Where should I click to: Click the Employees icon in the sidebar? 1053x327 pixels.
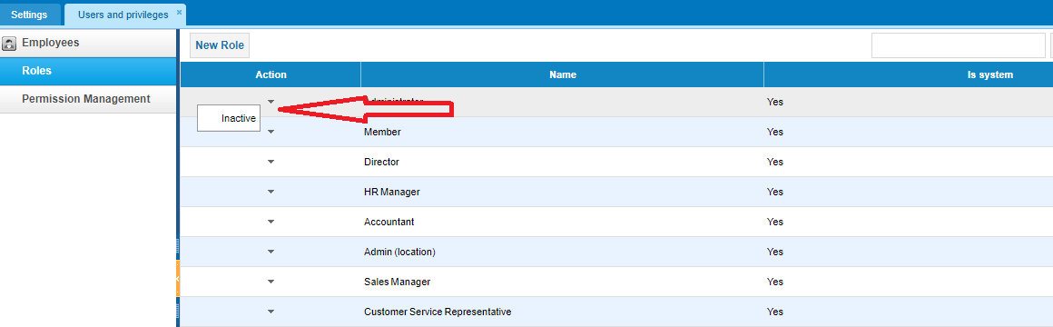[x=9, y=44]
